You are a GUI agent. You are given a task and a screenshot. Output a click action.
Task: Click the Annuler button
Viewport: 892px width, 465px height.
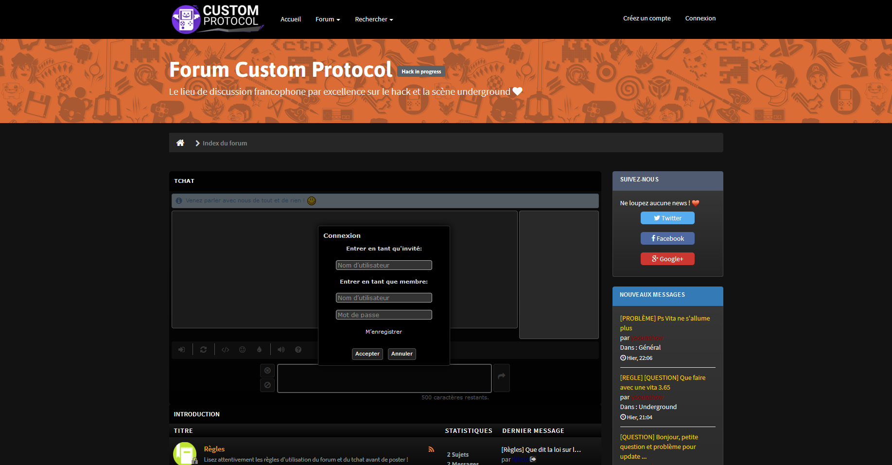pos(402,354)
